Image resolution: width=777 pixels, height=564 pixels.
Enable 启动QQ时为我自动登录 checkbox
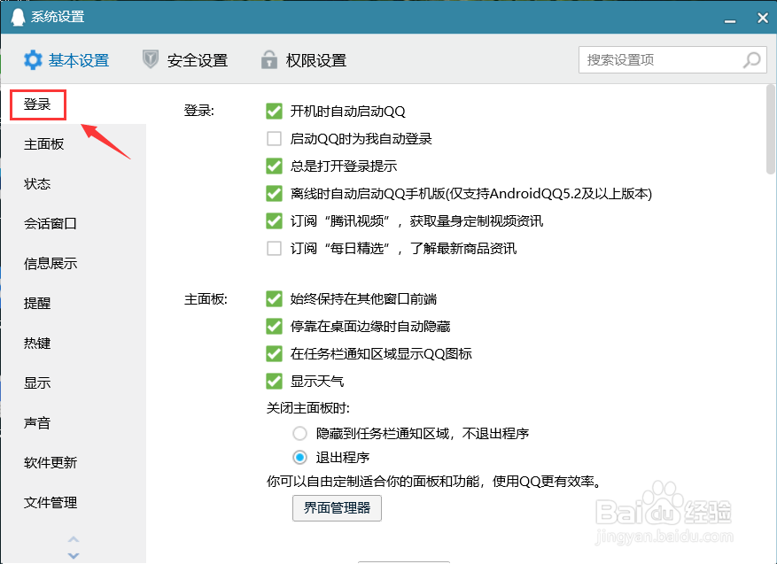coord(274,139)
